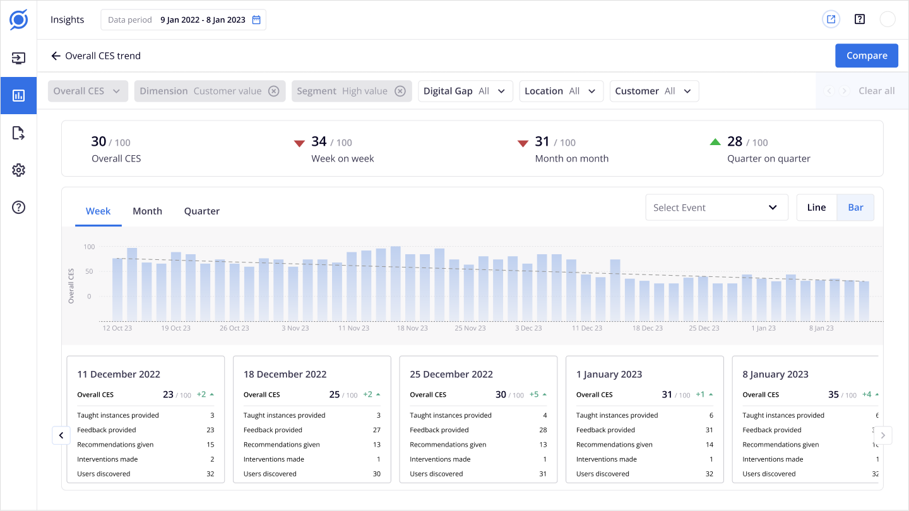Open the help question mark sidebar icon
Screen dimensions: 909x511
pos(18,207)
